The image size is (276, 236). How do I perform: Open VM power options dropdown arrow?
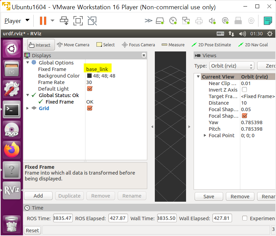coord(53,21)
